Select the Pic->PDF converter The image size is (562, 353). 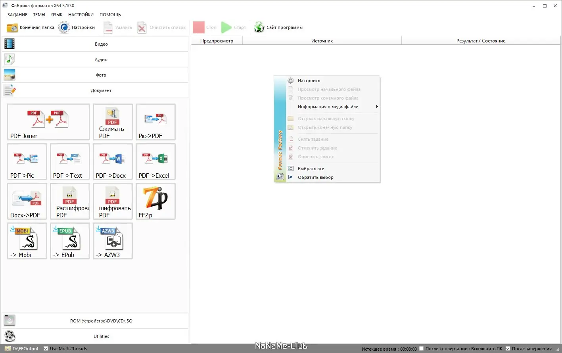(x=155, y=122)
